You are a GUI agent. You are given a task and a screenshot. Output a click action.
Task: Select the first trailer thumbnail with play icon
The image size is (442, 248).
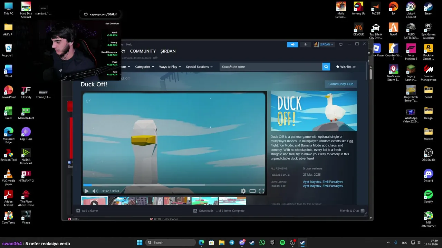point(94,201)
